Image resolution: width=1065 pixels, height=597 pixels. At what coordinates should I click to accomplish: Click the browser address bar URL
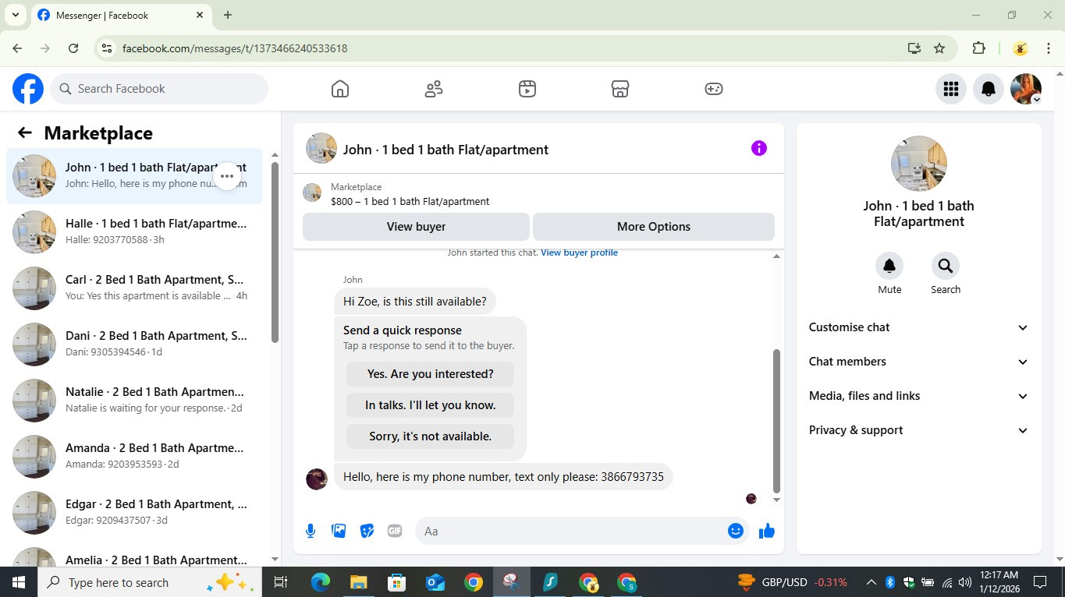[x=235, y=48]
